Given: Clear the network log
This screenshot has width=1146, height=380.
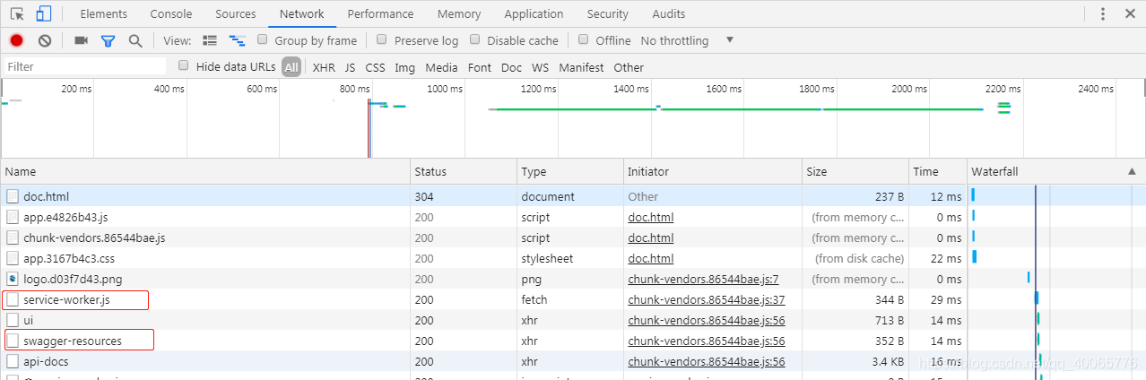Looking at the screenshot, I should pos(44,40).
